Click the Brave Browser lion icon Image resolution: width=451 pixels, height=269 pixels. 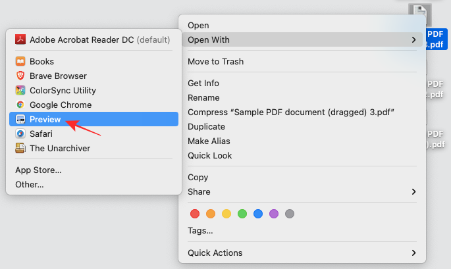pos(20,76)
